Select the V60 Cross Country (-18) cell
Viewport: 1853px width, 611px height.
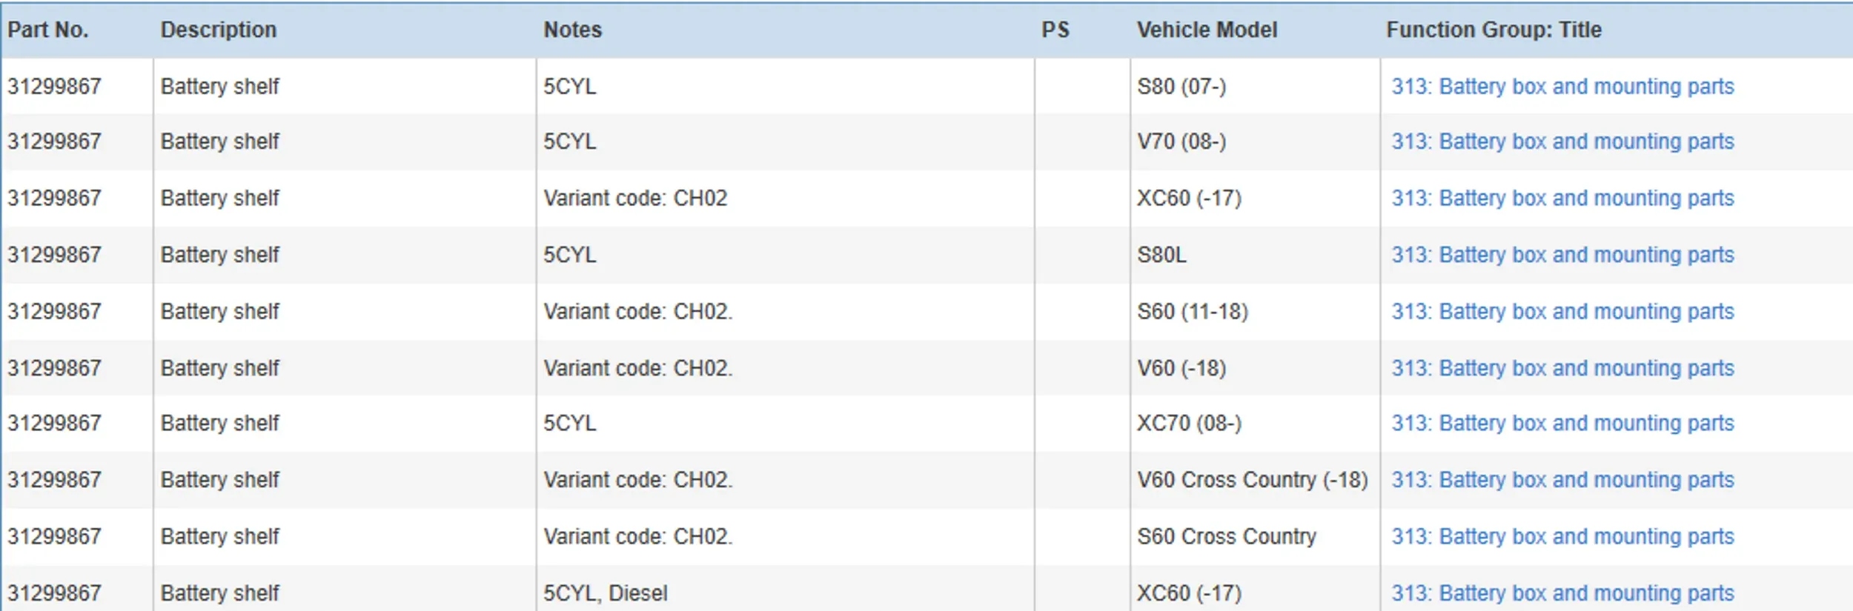click(x=1252, y=480)
